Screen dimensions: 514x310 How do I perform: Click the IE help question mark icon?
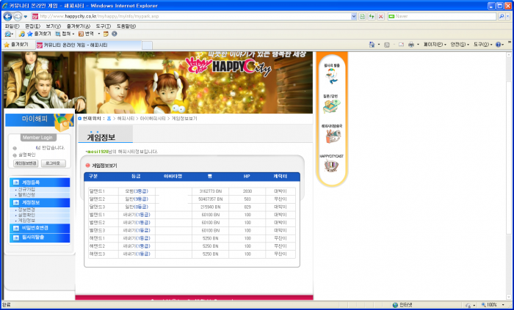tap(499, 45)
